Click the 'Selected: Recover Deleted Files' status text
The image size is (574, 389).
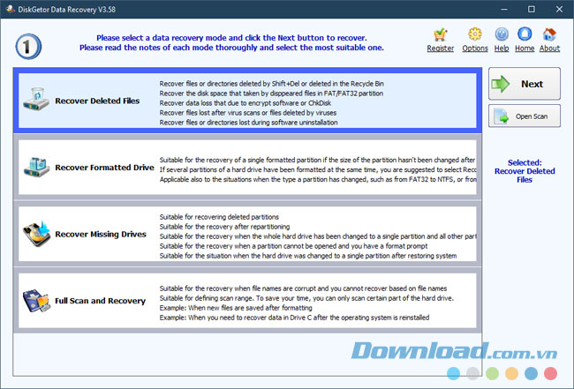(525, 171)
